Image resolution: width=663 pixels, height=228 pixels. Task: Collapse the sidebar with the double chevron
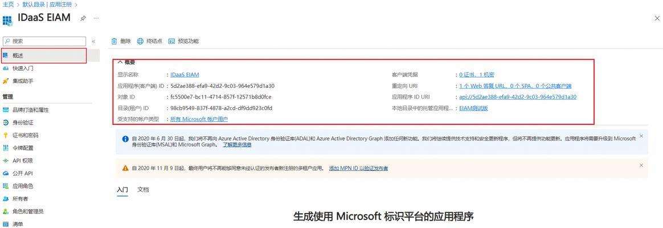[x=93, y=42]
